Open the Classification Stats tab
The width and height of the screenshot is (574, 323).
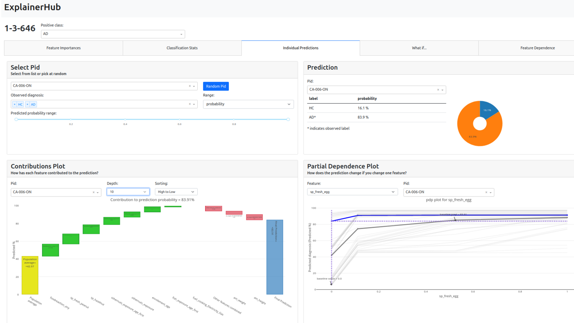point(182,48)
